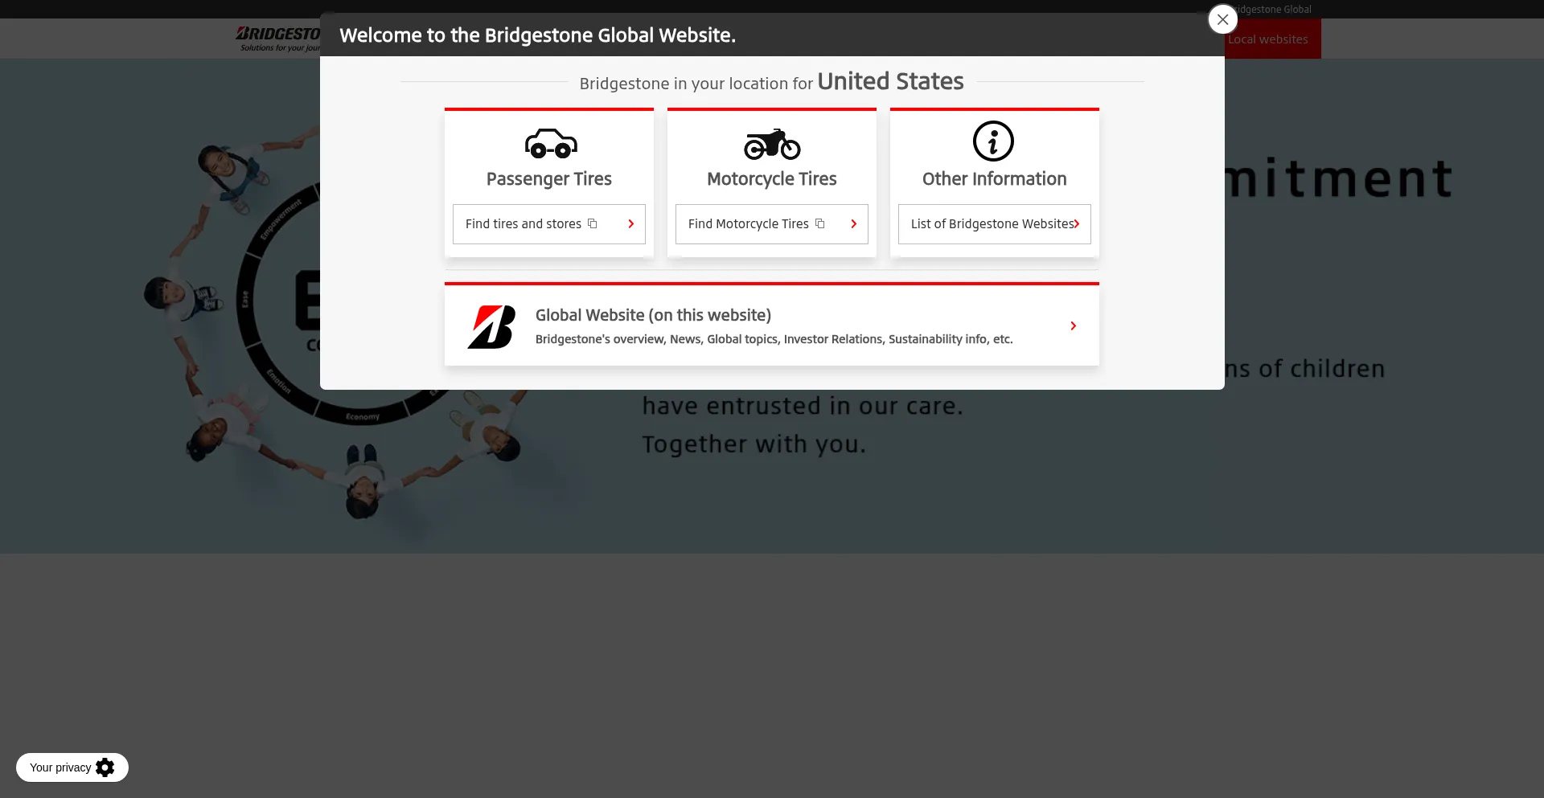
Task: Click the Other Information info icon
Action: pyautogui.click(x=994, y=141)
